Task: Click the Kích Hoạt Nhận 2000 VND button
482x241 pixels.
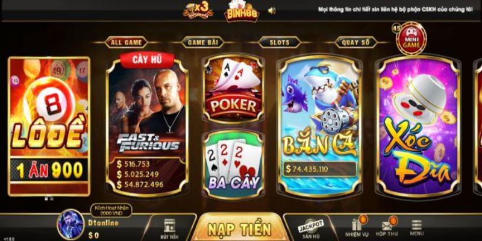Action: click(111, 210)
